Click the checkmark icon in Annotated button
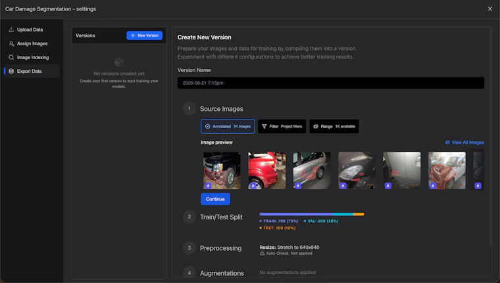The image size is (500, 283). click(208, 126)
